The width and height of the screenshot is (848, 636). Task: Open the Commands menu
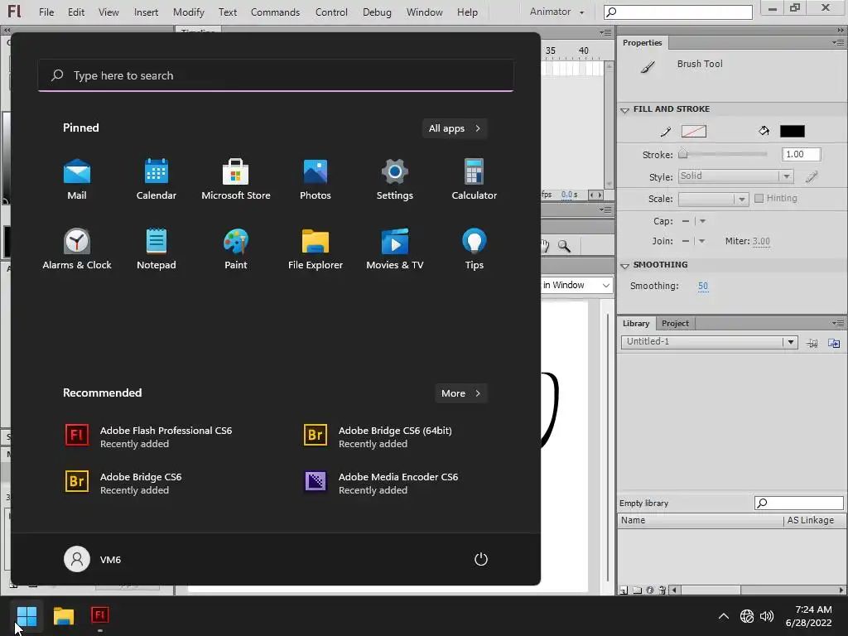click(x=275, y=12)
